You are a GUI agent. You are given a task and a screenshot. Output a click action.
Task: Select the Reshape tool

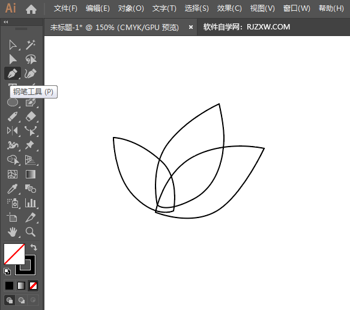point(31,130)
